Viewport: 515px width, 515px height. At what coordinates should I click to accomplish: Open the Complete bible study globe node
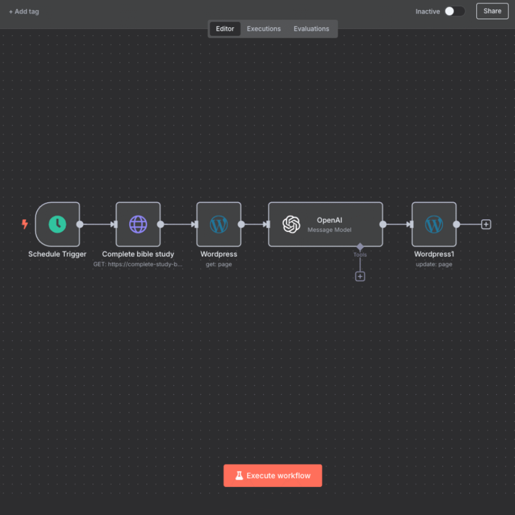[x=138, y=224]
